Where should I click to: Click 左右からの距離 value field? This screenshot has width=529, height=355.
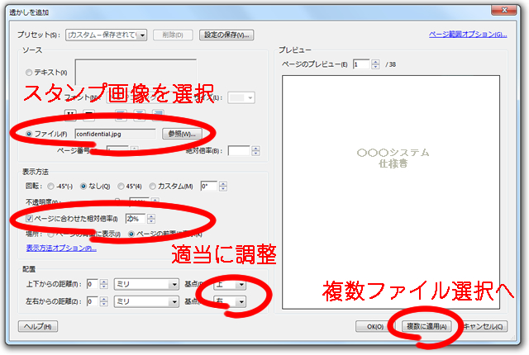[x=92, y=301]
